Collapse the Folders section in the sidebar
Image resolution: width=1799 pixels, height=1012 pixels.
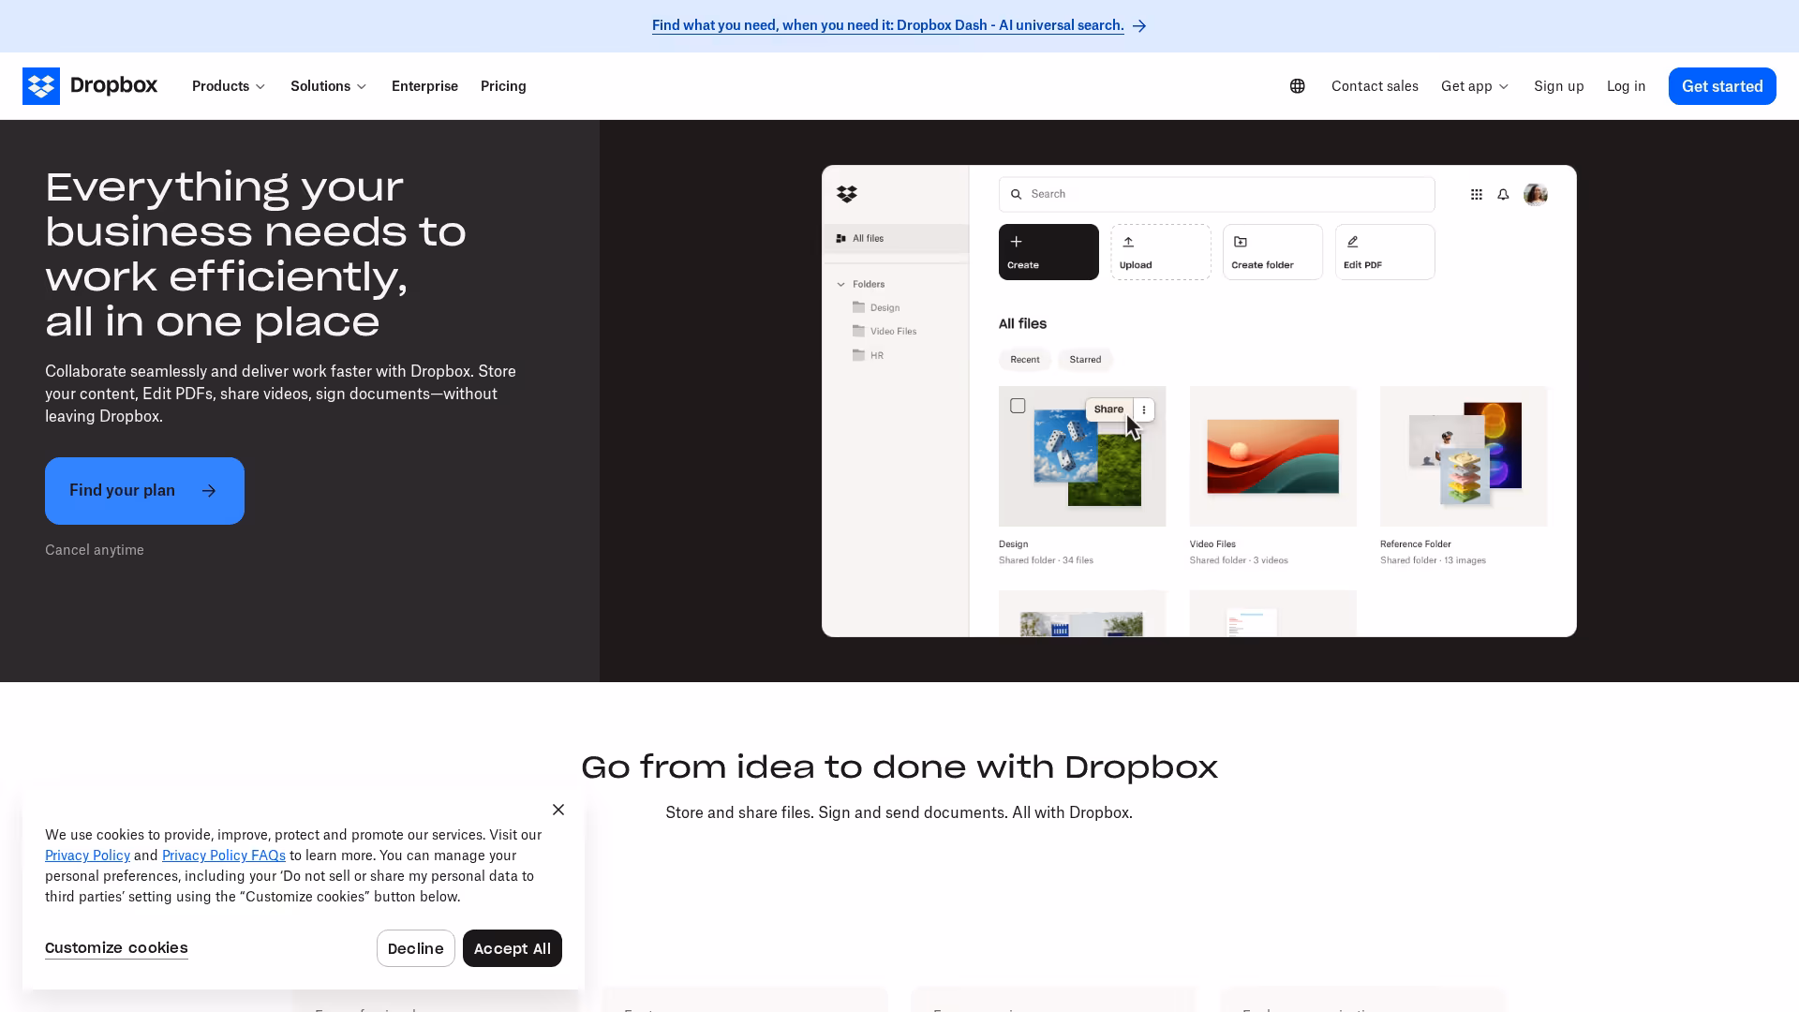(x=841, y=283)
